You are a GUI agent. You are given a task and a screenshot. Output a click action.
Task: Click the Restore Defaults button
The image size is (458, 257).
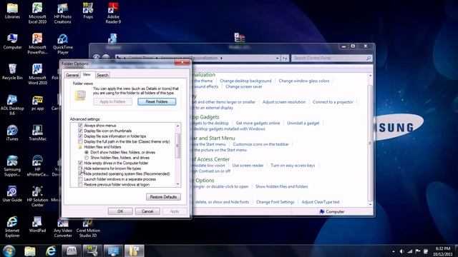coord(163,197)
